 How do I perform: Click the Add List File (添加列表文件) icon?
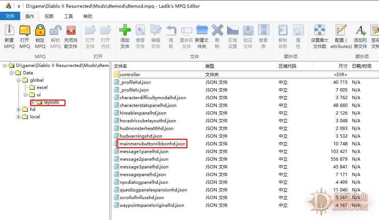click(360, 30)
